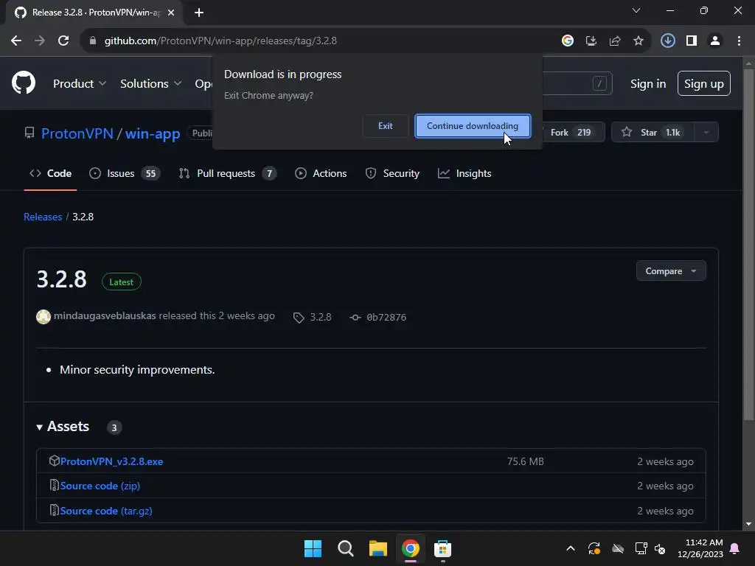
Task: Open a new browser tab
Action: pos(199,13)
